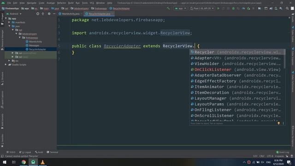295x166 pixels.
Task: Open the Project Structure icon in toolbar
Action: (260, 8)
